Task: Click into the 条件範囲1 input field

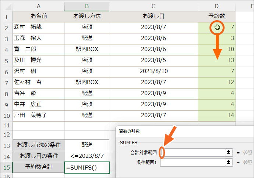Action: point(193,162)
